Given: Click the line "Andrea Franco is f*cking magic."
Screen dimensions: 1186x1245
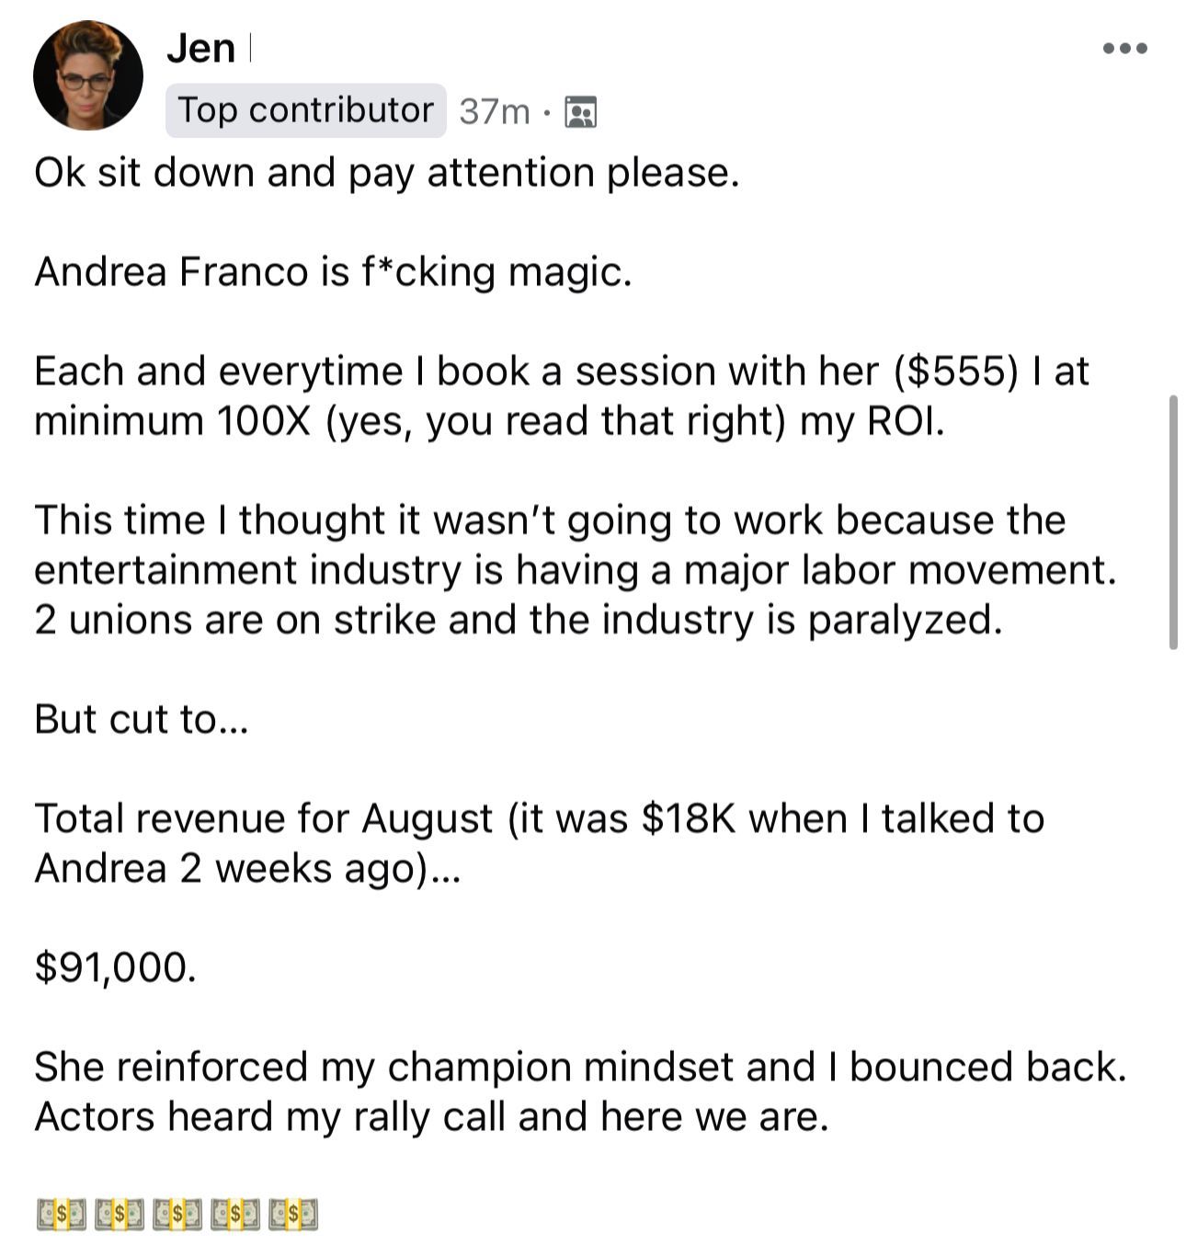Looking at the screenshot, I should pos(333,272).
